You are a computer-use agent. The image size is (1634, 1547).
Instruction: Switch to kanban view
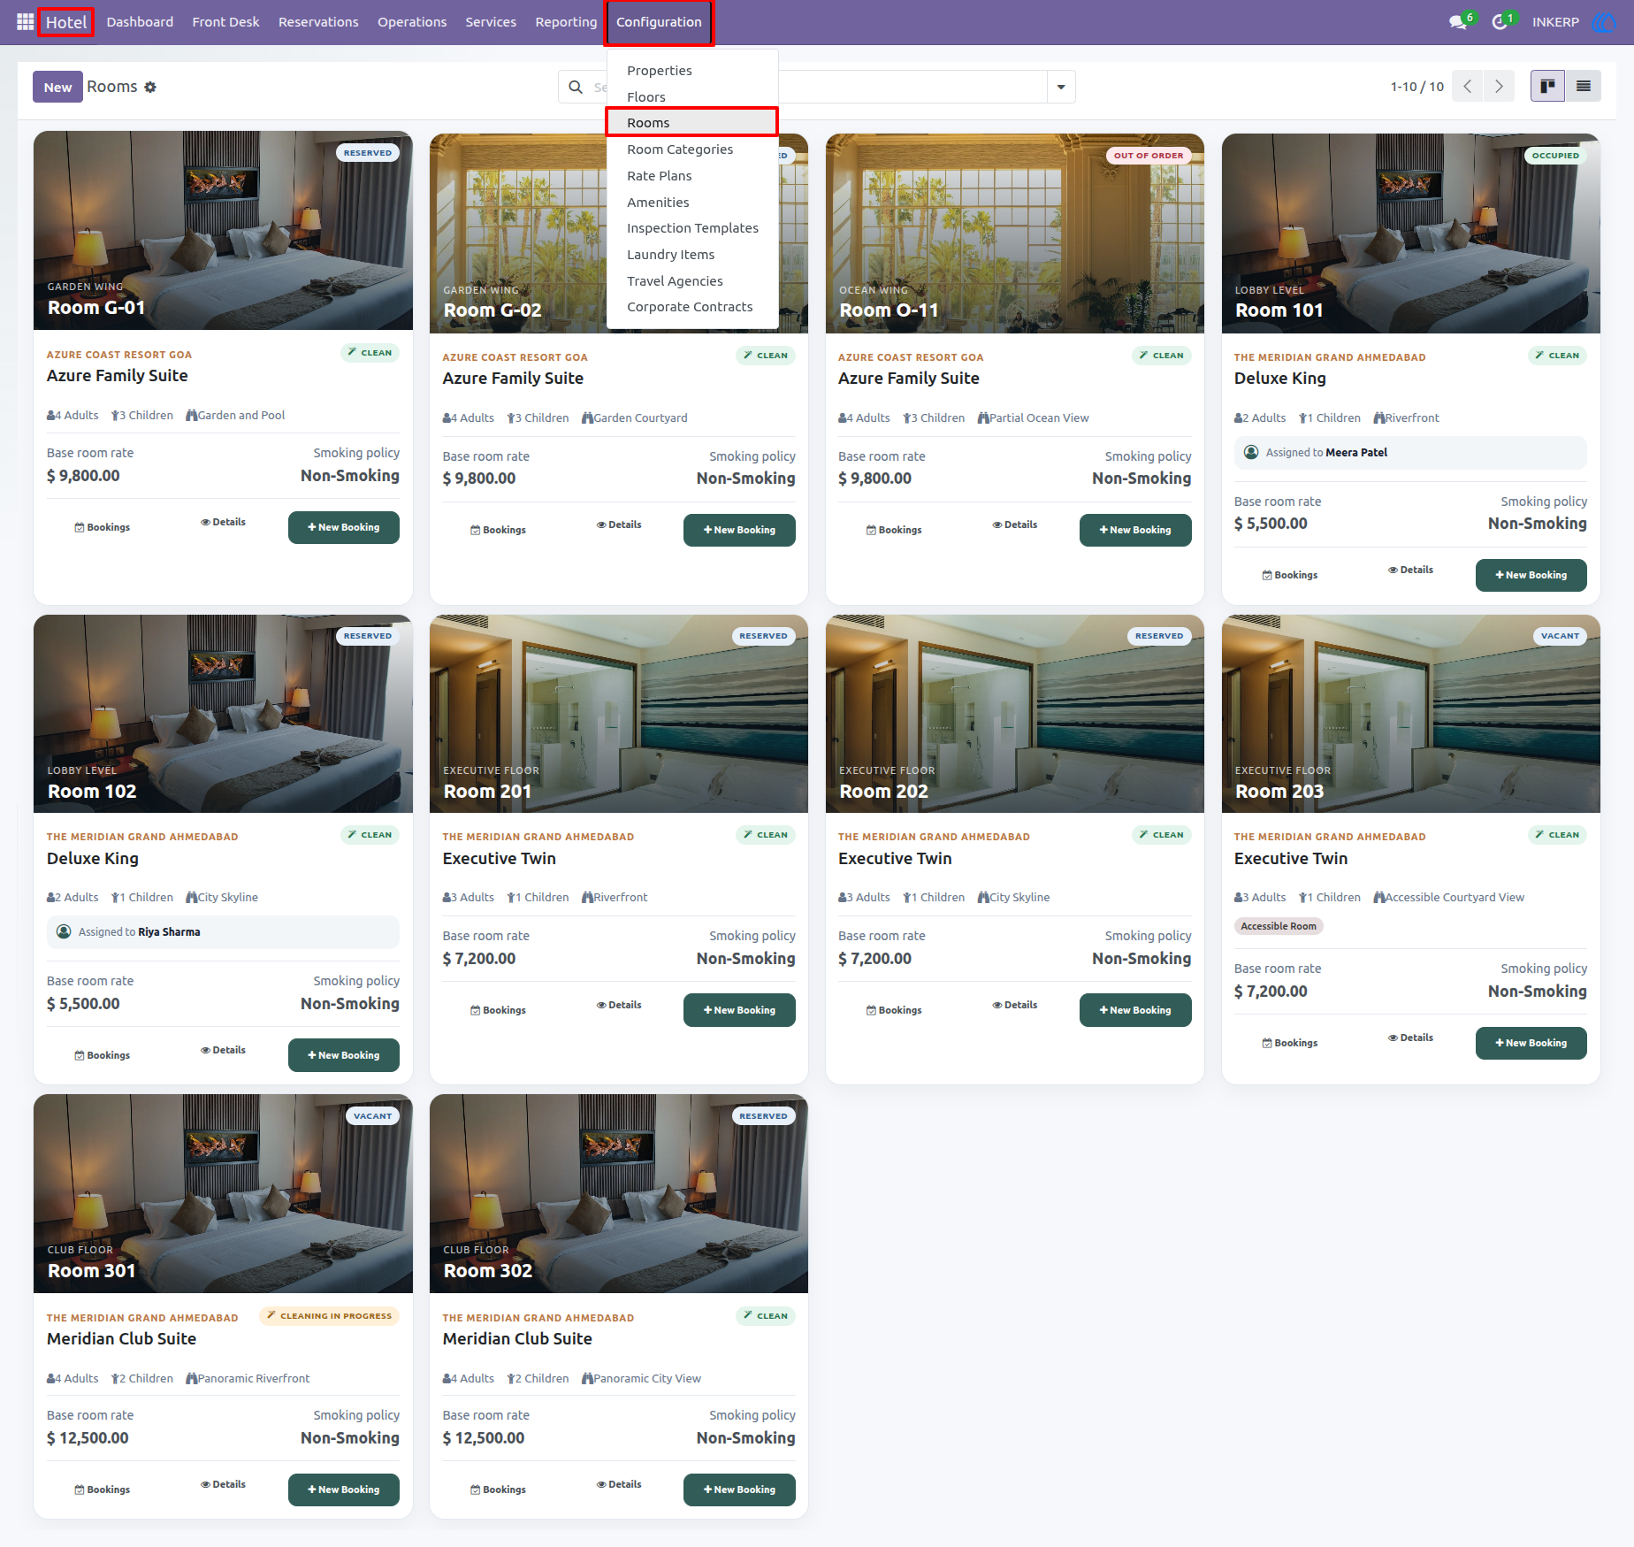coord(1547,87)
